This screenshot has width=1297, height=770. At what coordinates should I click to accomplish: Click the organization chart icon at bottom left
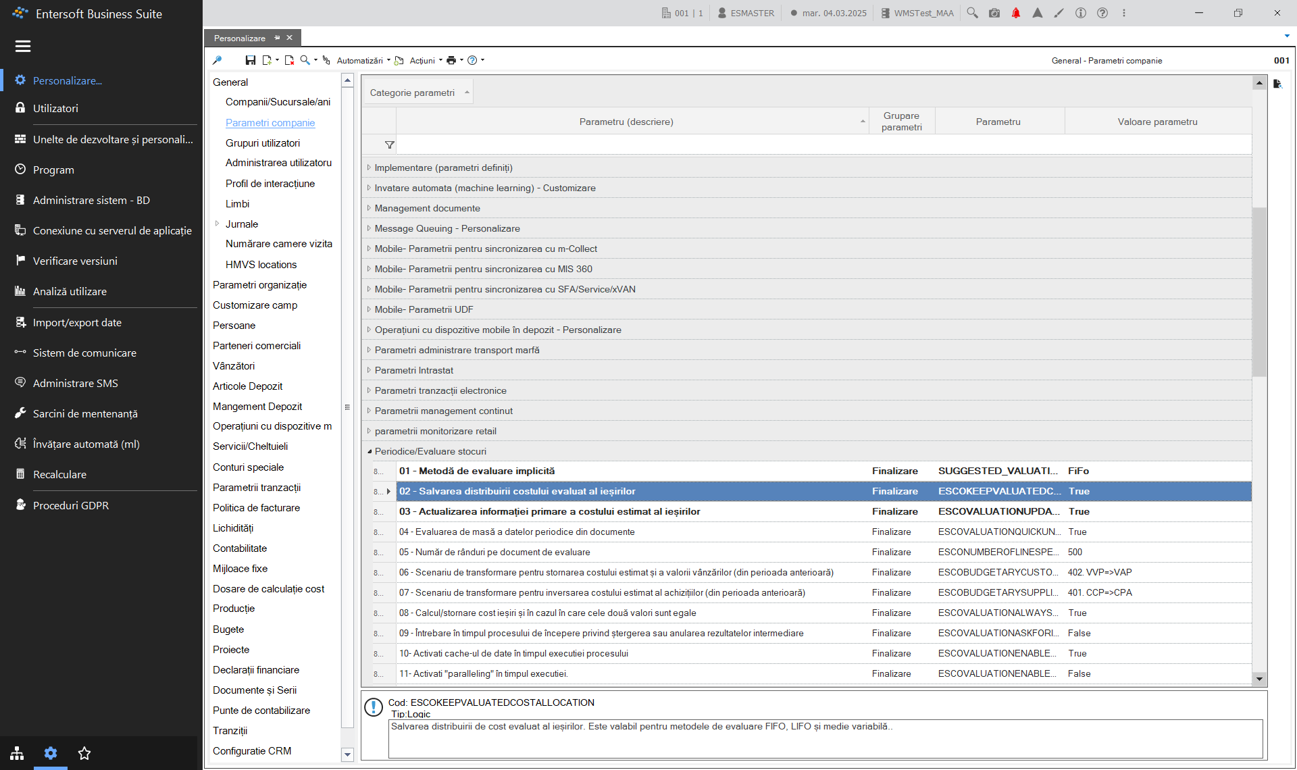[17, 753]
